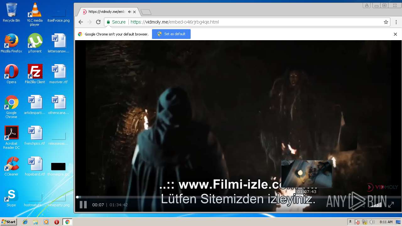Pause the video playback

coord(83,205)
